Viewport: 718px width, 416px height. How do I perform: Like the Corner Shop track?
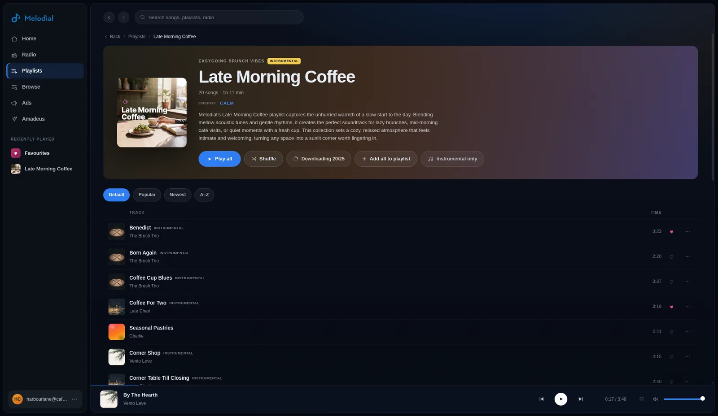(671, 357)
